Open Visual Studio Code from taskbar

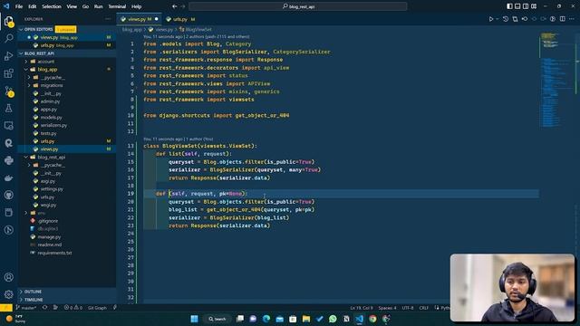coord(359,319)
